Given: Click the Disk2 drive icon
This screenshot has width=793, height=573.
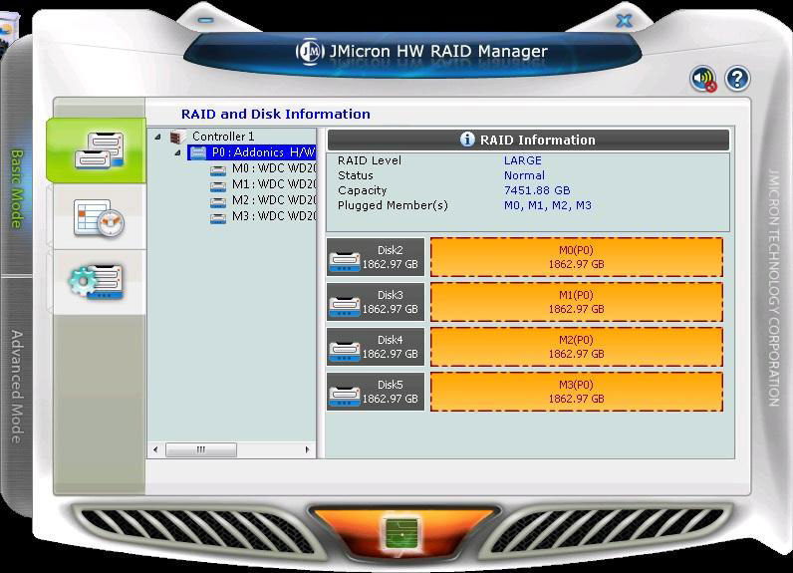Looking at the screenshot, I should click(x=345, y=260).
